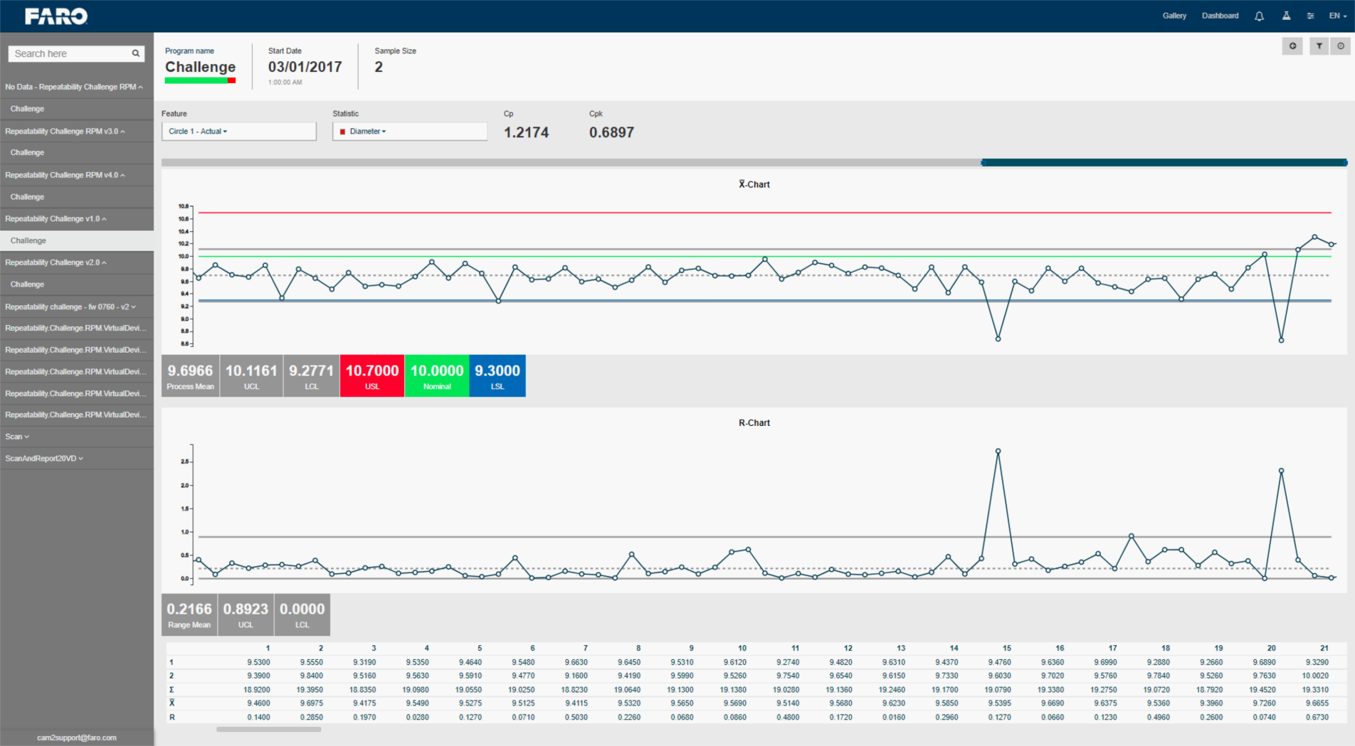
Task: Switch to the Dashboard page
Action: 1220,16
